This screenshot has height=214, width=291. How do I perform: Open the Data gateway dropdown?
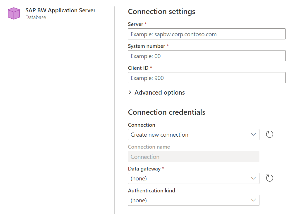coord(193,178)
